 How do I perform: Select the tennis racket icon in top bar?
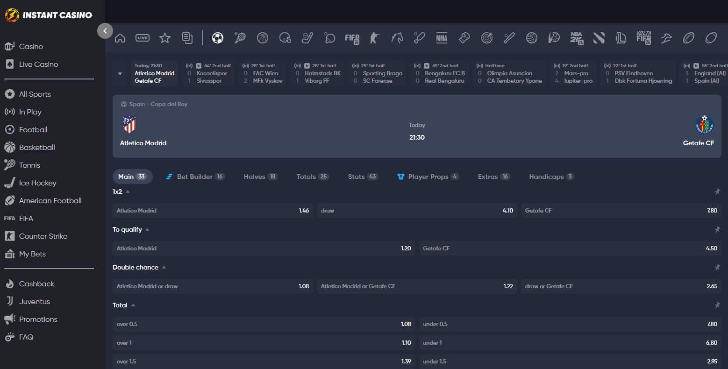(x=240, y=38)
